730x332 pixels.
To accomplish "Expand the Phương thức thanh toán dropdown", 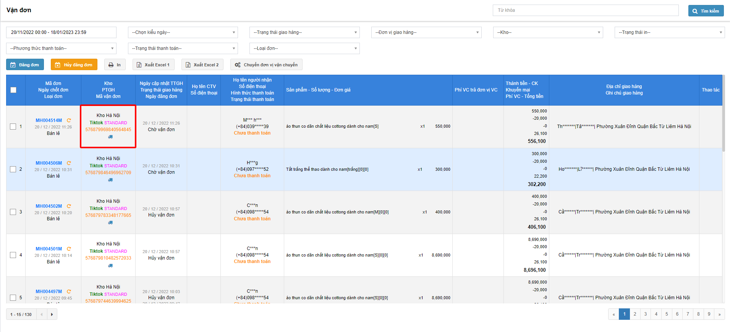I will pyautogui.click(x=61, y=48).
